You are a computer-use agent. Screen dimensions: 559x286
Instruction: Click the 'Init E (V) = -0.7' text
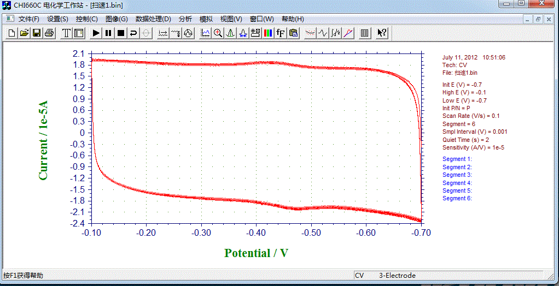(x=462, y=85)
